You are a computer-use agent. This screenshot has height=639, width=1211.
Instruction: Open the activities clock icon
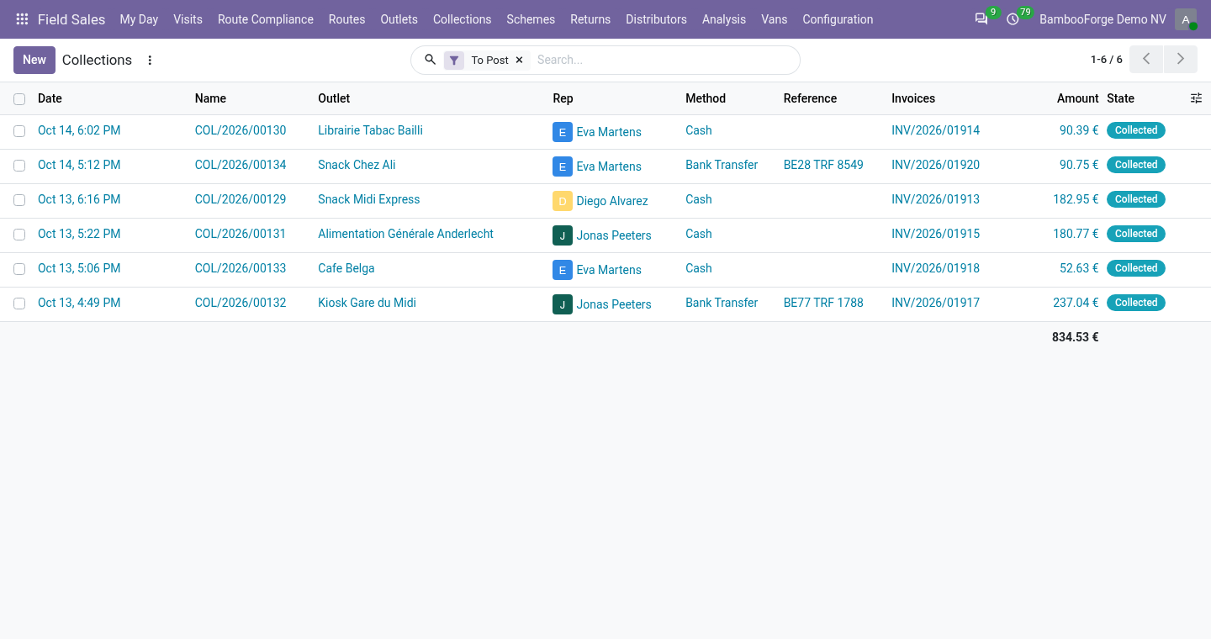pos(1013,19)
